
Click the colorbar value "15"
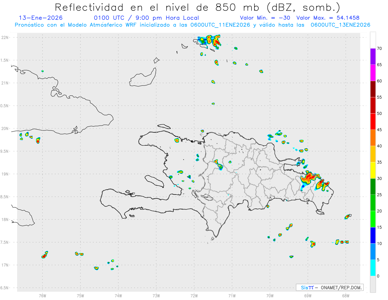380,227
